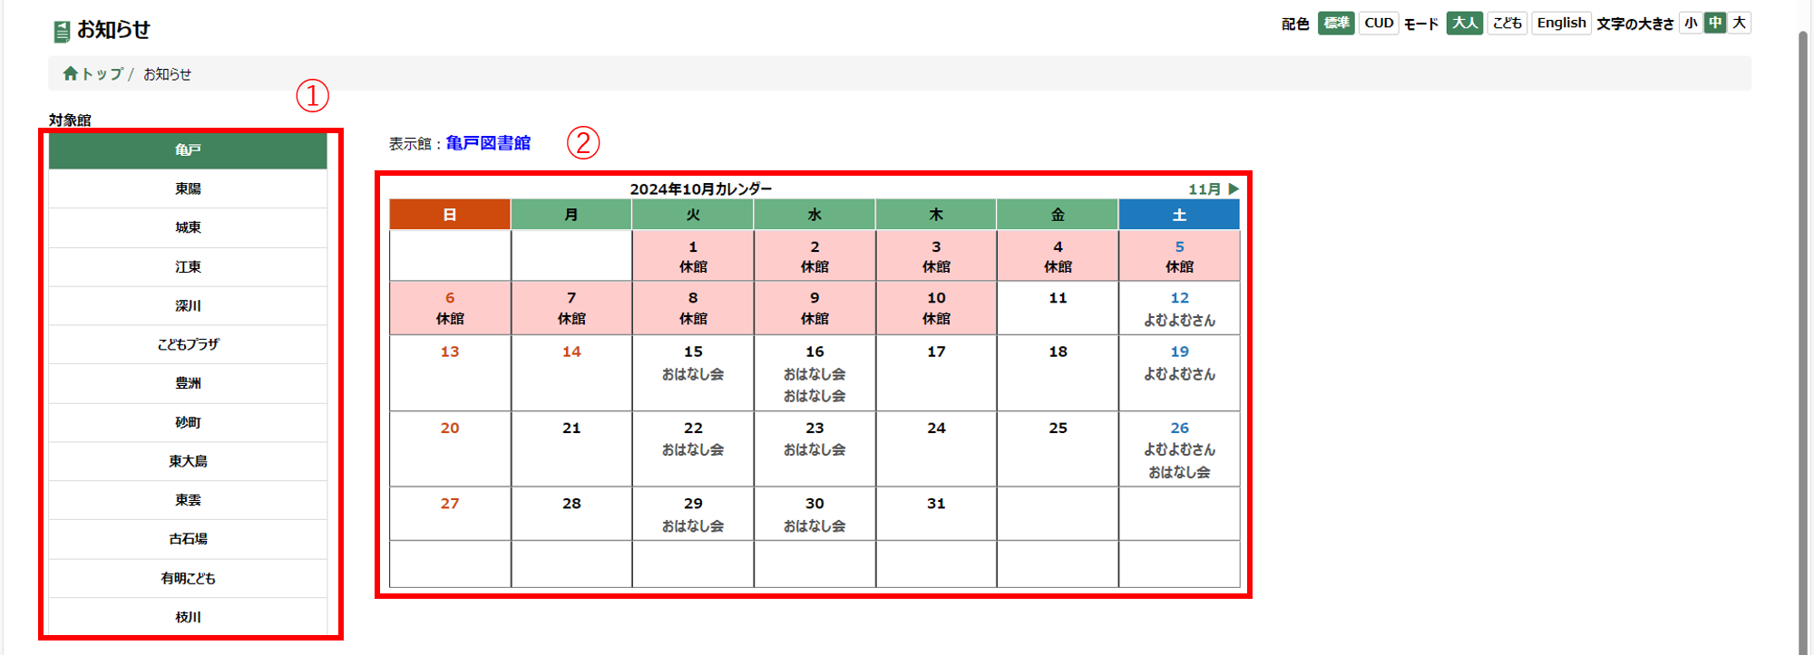Set text size to 小

pos(1691,24)
